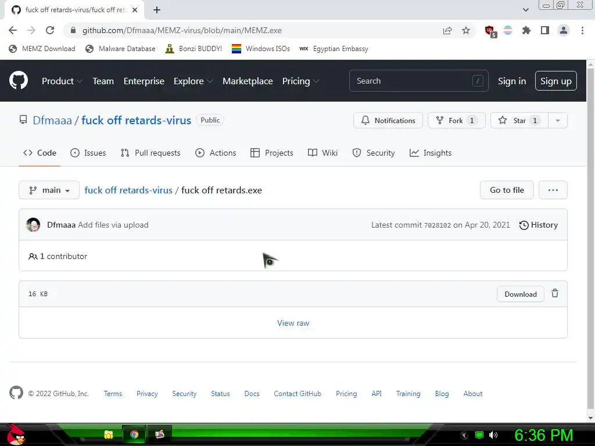Open the Bonzi BUDDY! bookmark
This screenshot has height=446, width=595.
pyautogui.click(x=193, y=49)
